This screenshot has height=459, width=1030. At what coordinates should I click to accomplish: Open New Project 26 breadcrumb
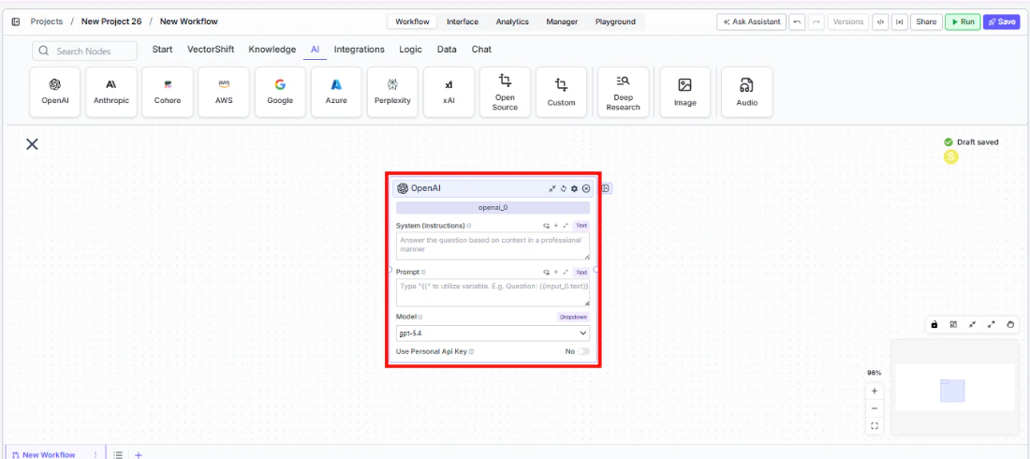(111, 22)
